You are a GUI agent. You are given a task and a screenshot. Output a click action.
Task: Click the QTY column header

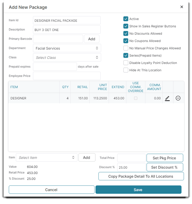tap(65, 87)
